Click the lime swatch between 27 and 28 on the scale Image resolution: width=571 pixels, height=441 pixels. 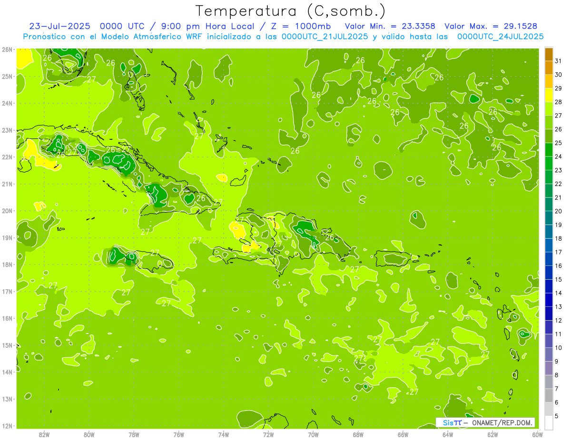pyautogui.click(x=549, y=108)
